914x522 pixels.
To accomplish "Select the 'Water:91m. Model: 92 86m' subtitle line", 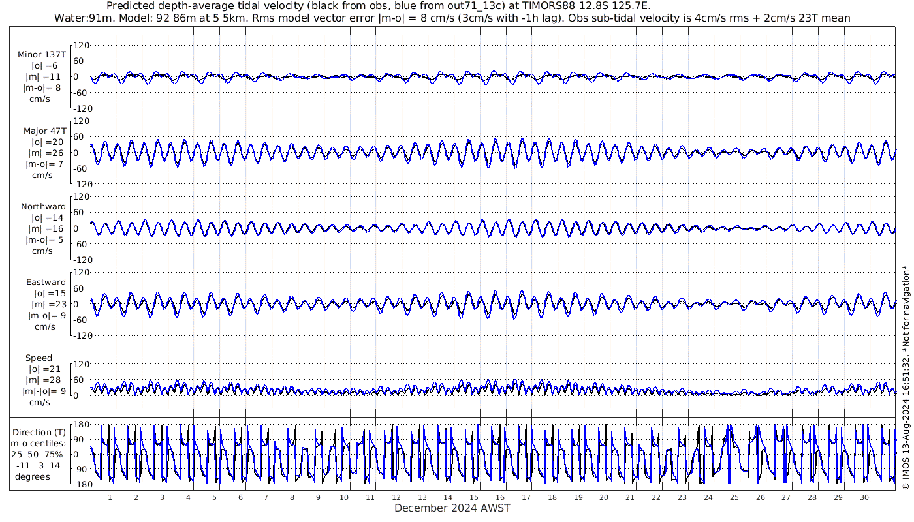I will 452,18.
